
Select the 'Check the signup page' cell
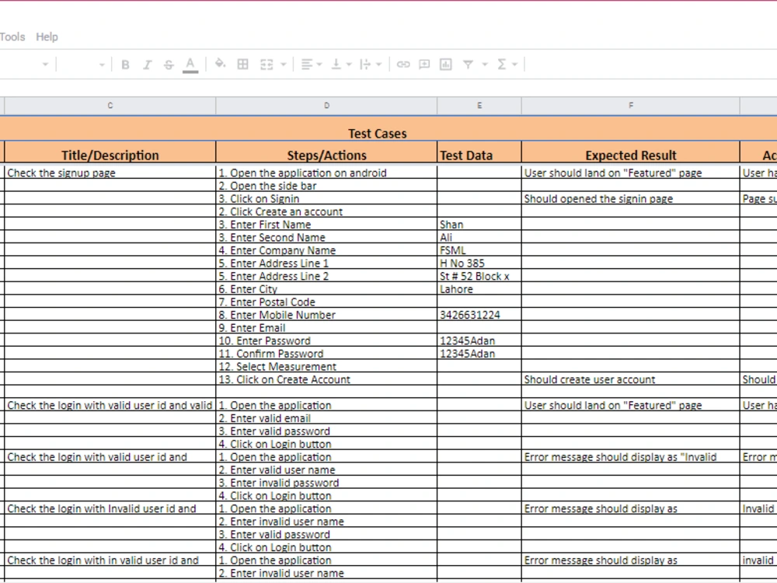pos(110,173)
